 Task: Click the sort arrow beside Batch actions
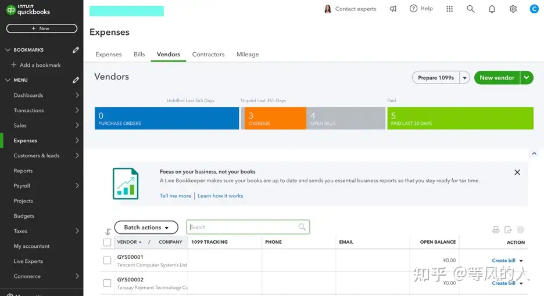click(108, 231)
